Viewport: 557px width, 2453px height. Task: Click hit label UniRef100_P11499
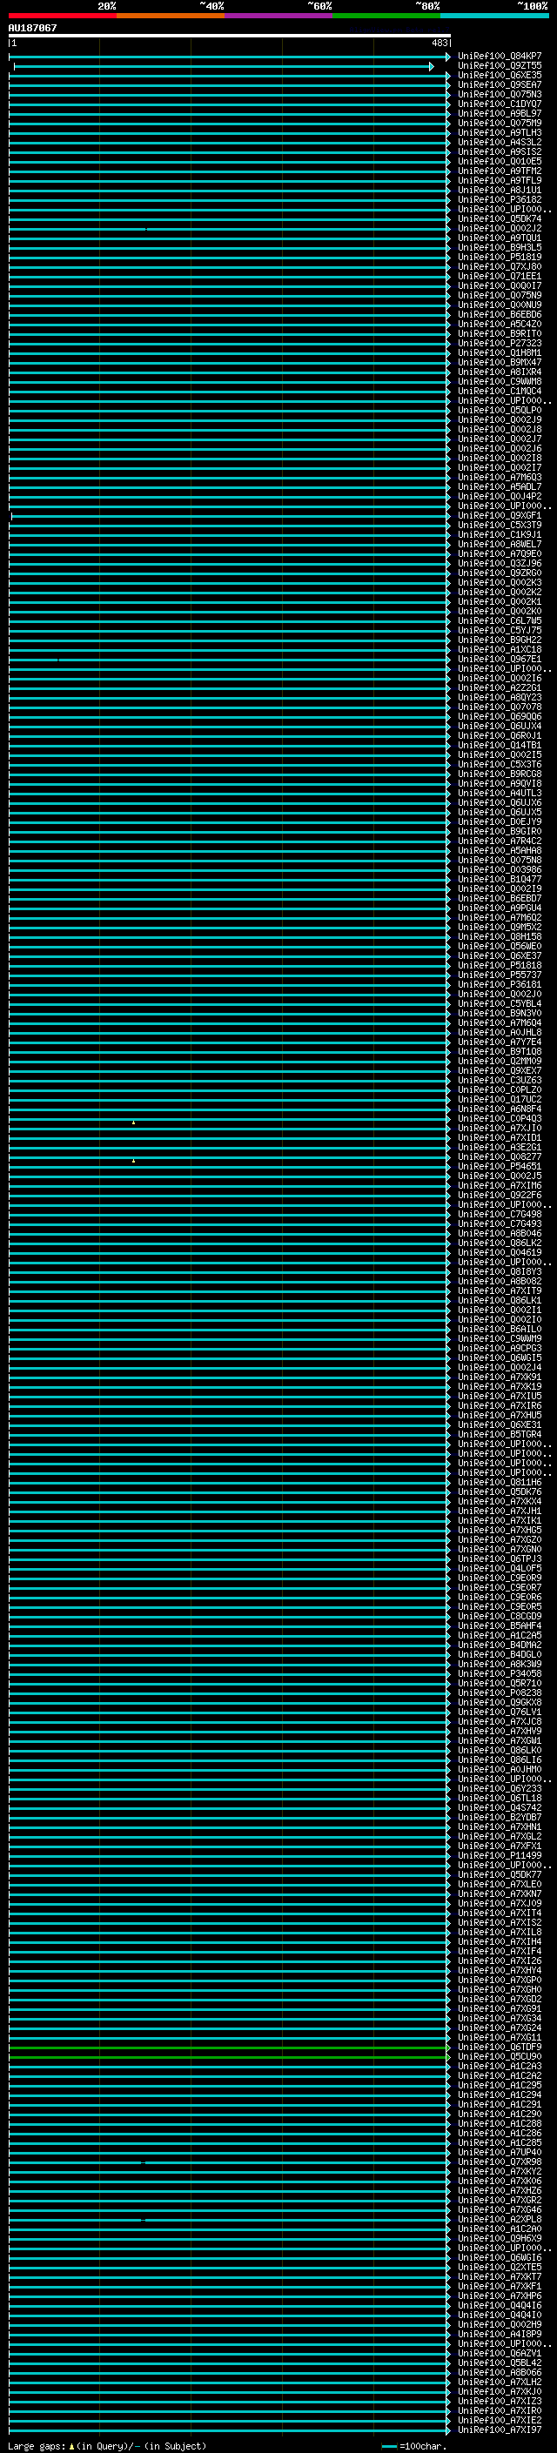[500, 1855]
